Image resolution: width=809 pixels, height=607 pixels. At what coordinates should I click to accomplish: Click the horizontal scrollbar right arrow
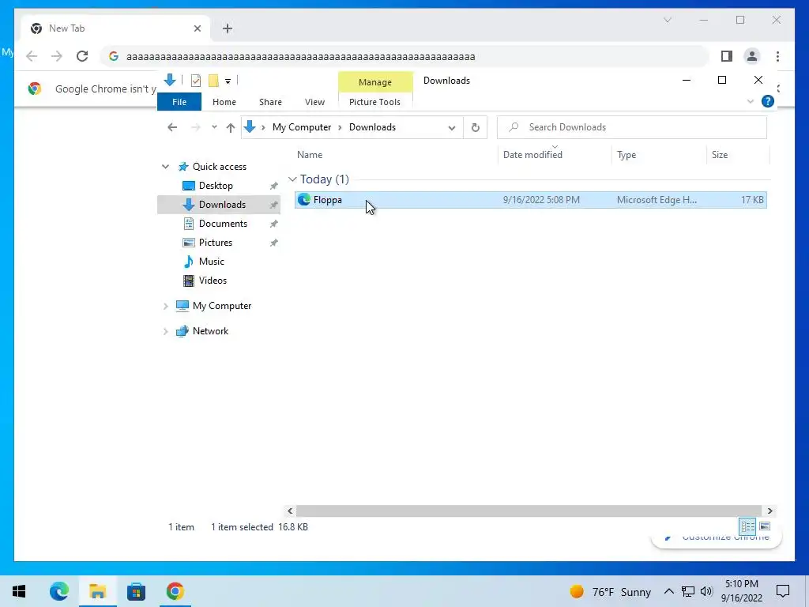[769, 511]
